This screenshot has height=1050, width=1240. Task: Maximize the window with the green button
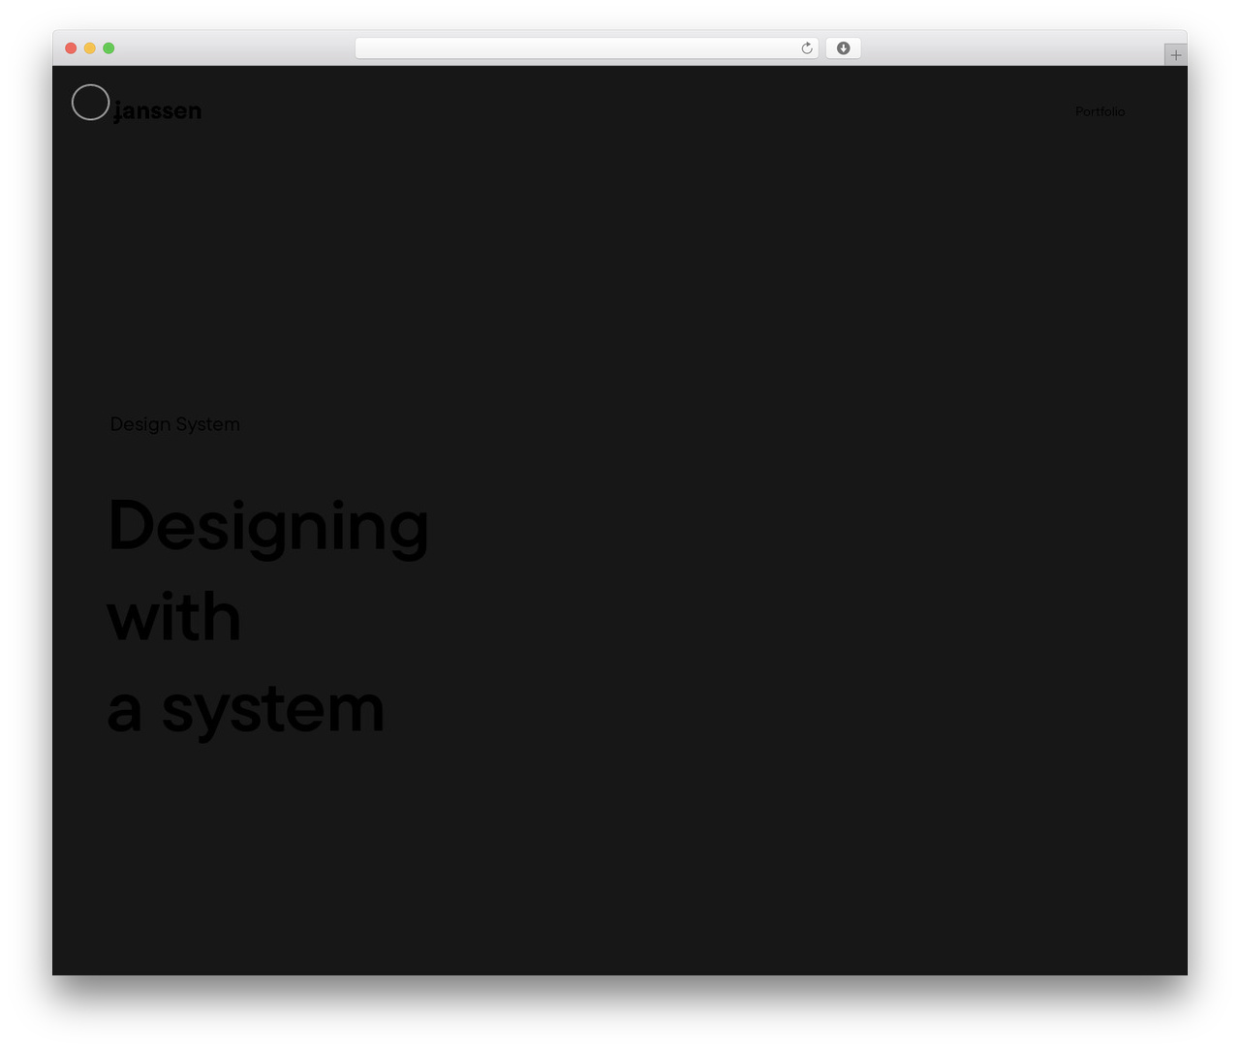(108, 48)
